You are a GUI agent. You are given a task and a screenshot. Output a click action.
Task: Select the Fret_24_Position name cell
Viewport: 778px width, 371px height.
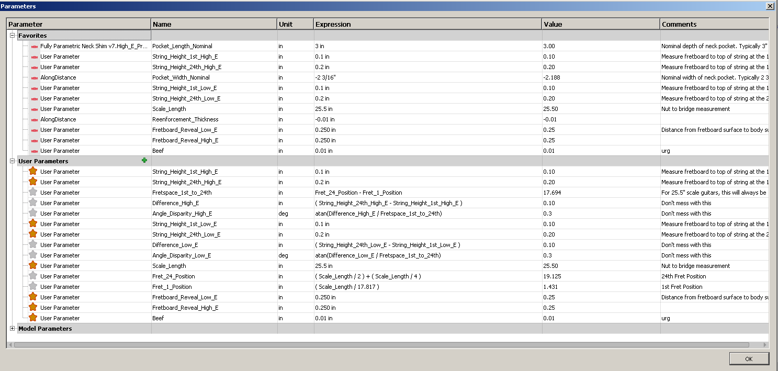214,276
